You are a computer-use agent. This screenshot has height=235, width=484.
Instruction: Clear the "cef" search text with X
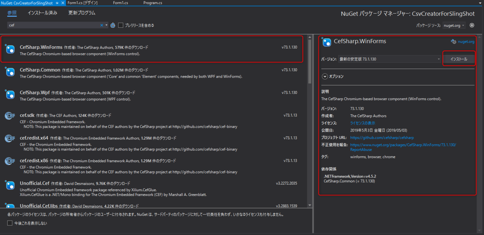tap(102, 25)
